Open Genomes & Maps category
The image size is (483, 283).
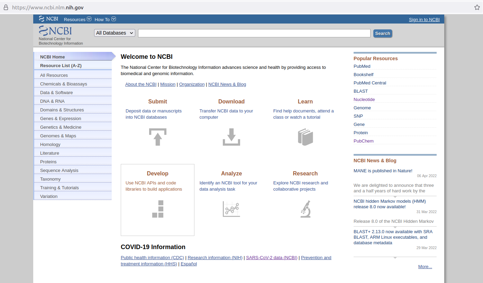tap(73, 136)
